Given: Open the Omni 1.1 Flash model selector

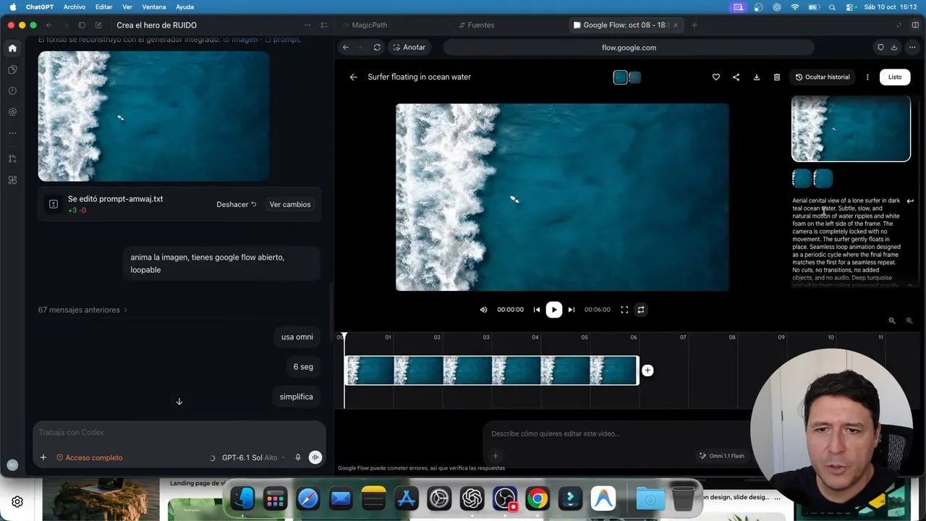Looking at the screenshot, I should click(721, 456).
